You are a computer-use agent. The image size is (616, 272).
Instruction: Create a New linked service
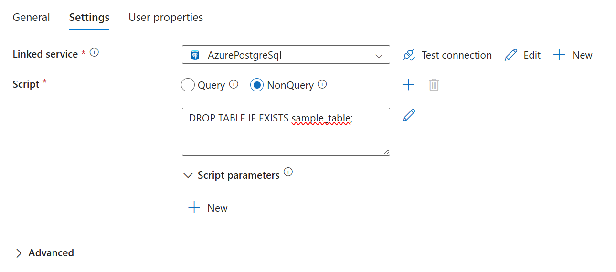[x=573, y=55]
